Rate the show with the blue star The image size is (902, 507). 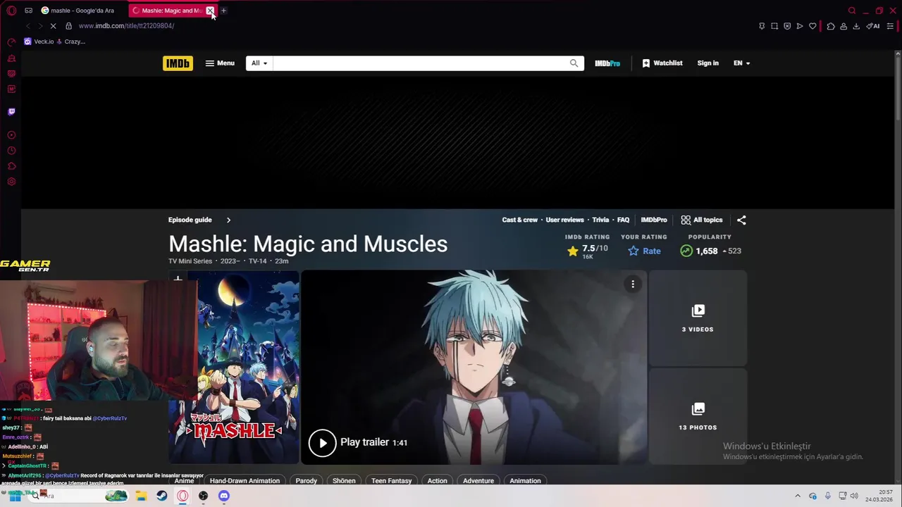coord(644,251)
